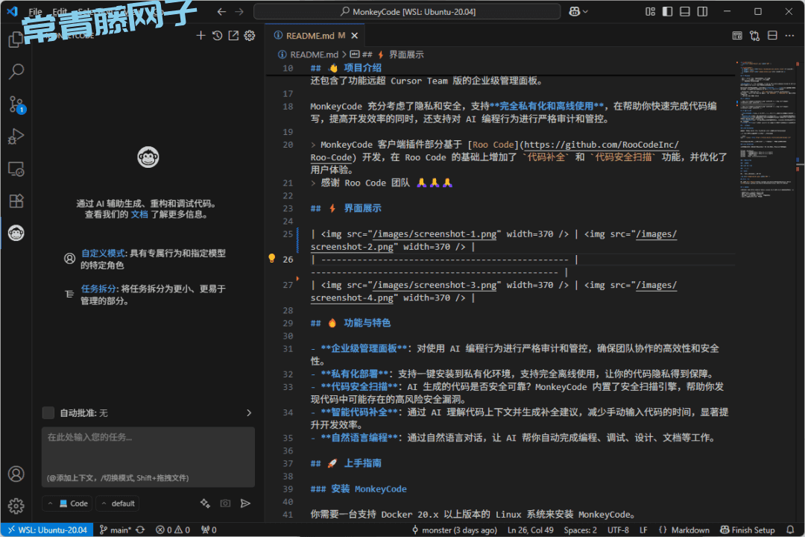
Task: Open the Edit menu
Action: click(60, 11)
